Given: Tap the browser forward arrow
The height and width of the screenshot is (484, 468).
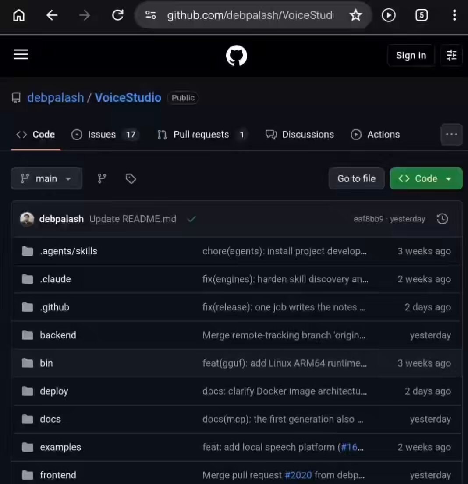Looking at the screenshot, I should click(x=85, y=15).
